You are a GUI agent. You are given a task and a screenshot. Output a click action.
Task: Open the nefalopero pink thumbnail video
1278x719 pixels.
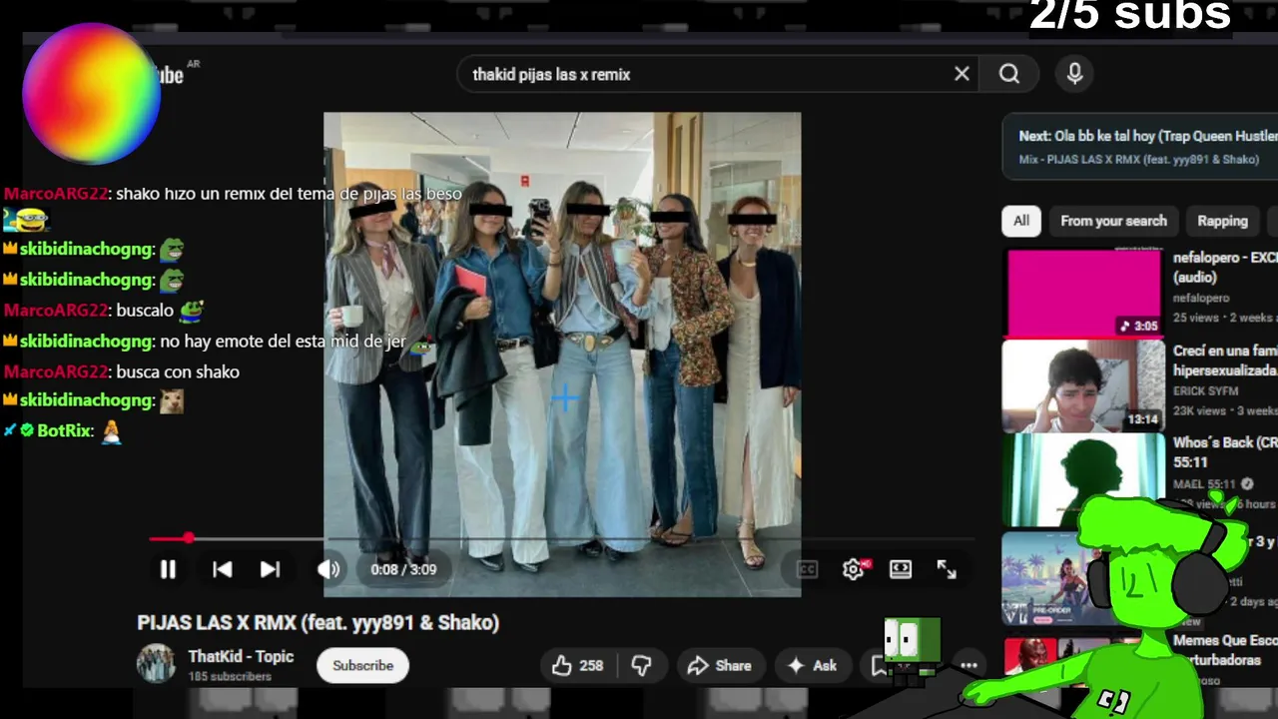point(1083,293)
